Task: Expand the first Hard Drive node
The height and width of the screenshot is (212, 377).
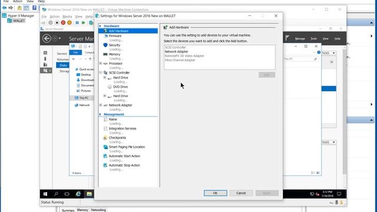Action: pyautogui.click(x=105, y=78)
